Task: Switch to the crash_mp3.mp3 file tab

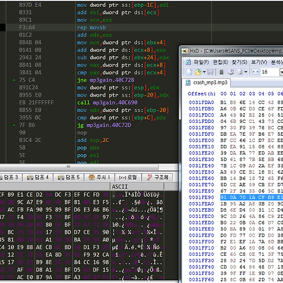Action: (207, 83)
